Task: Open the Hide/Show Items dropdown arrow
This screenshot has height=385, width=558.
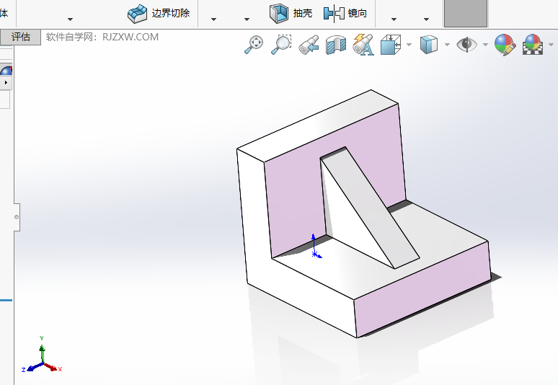Action: coord(485,45)
